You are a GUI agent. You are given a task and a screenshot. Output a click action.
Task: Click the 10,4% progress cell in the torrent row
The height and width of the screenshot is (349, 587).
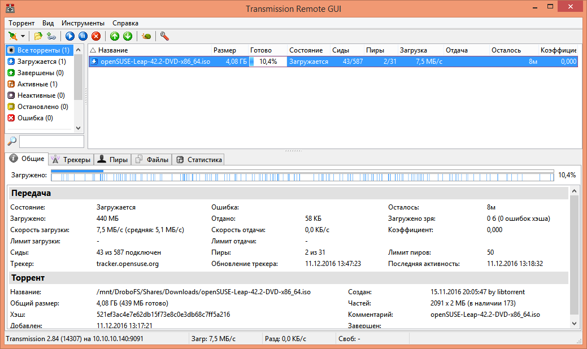point(268,62)
